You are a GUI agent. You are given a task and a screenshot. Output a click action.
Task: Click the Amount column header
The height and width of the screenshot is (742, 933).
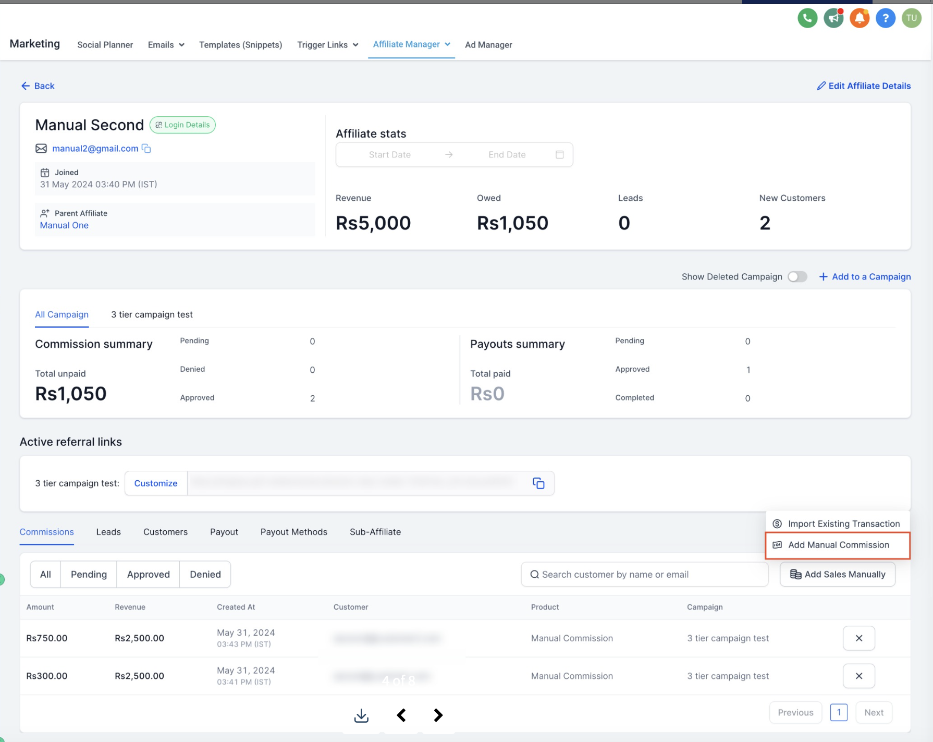40,607
